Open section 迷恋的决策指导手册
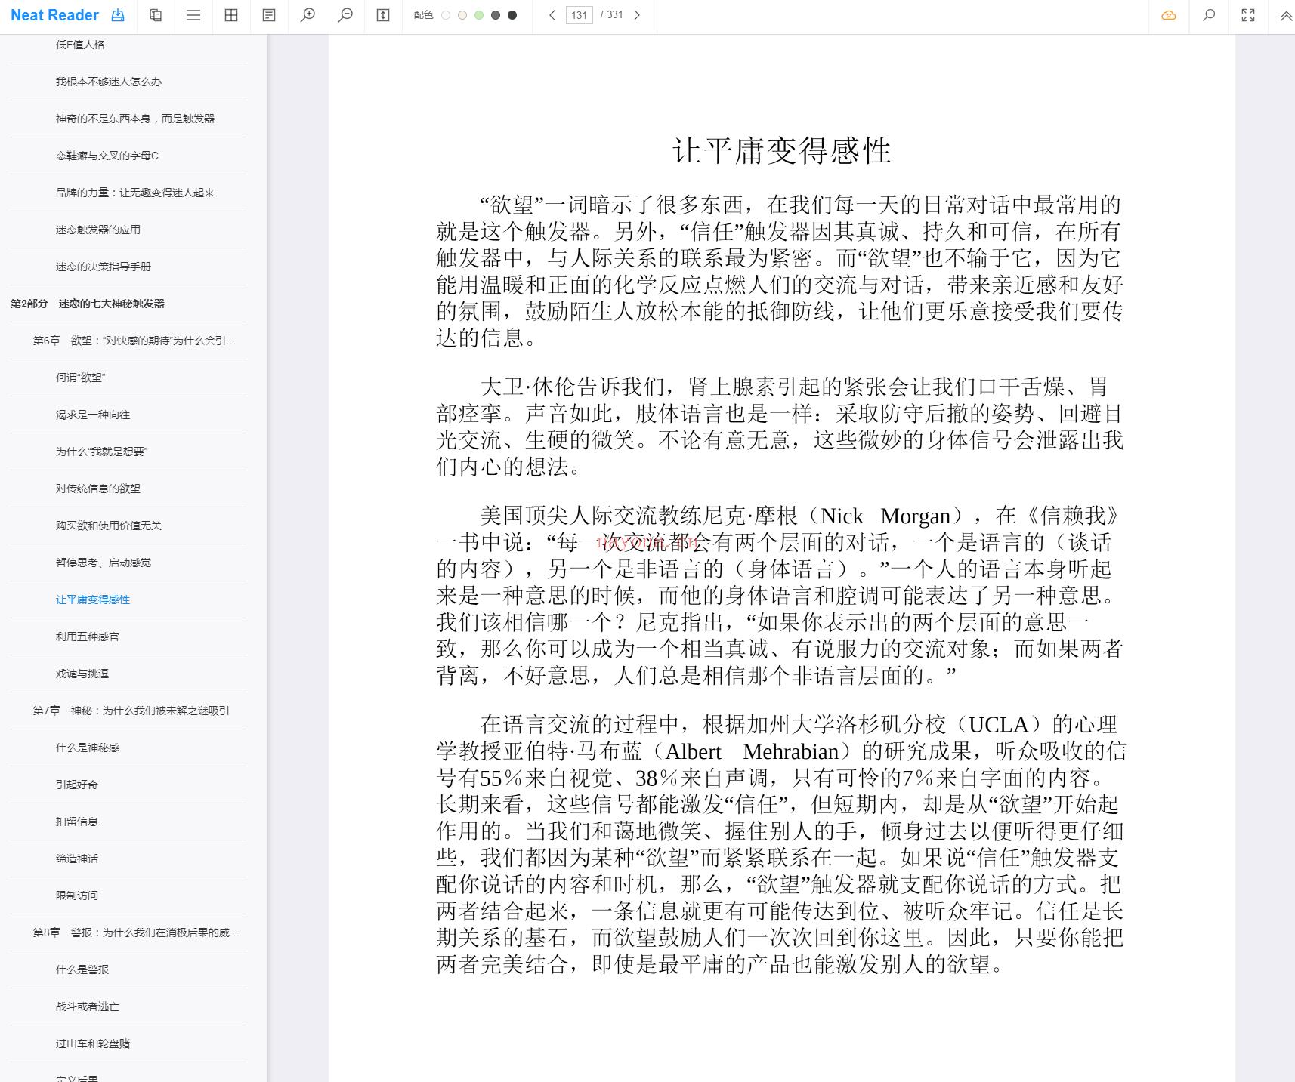1295x1082 pixels. pos(103,267)
